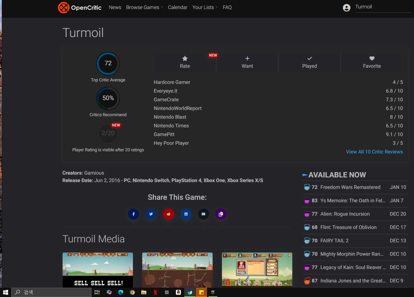Image resolution: width=414 pixels, height=297 pixels.
Task: Open Google Chrome from taskbar
Action: tap(132, 292)
